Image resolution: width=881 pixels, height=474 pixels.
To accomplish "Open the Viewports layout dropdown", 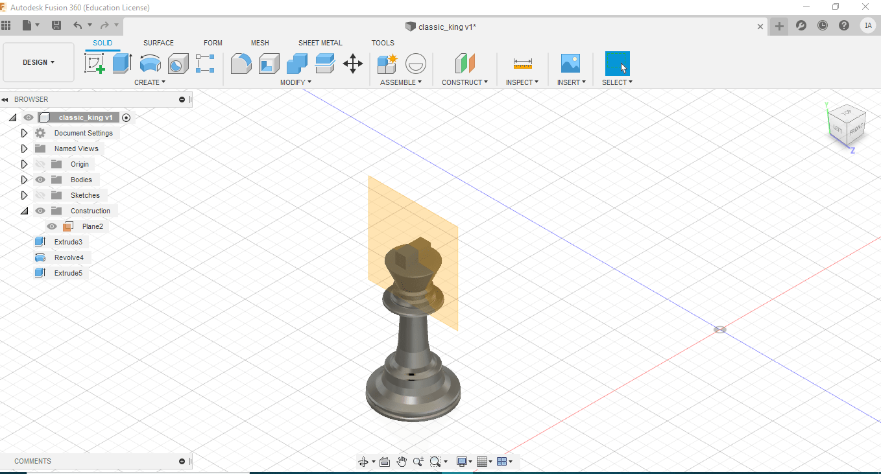I will [x=505, y=462].
